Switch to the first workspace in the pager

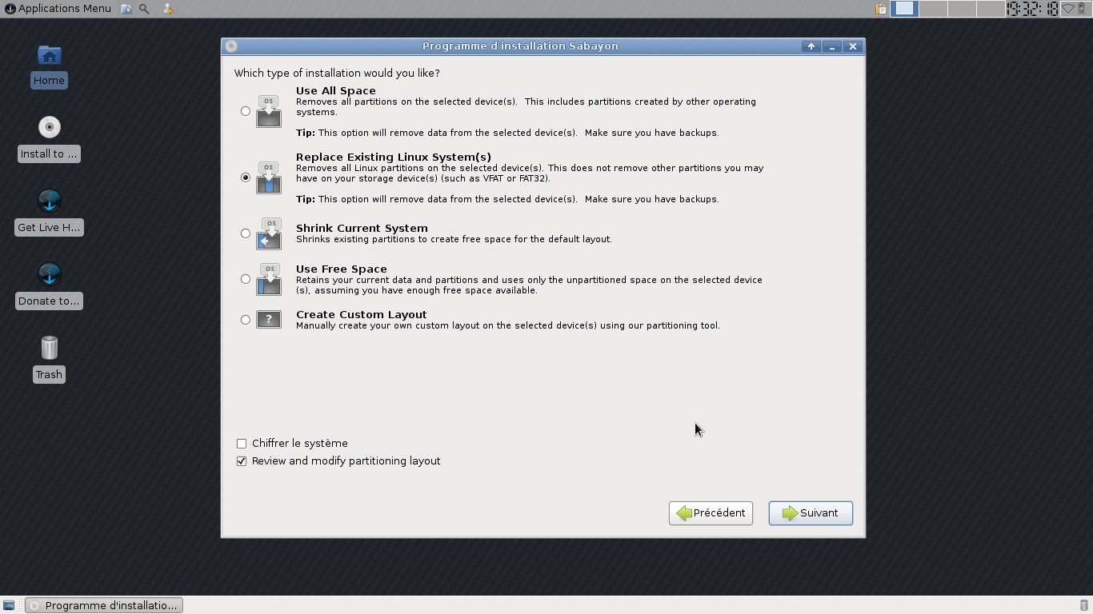tap(904, 9)
